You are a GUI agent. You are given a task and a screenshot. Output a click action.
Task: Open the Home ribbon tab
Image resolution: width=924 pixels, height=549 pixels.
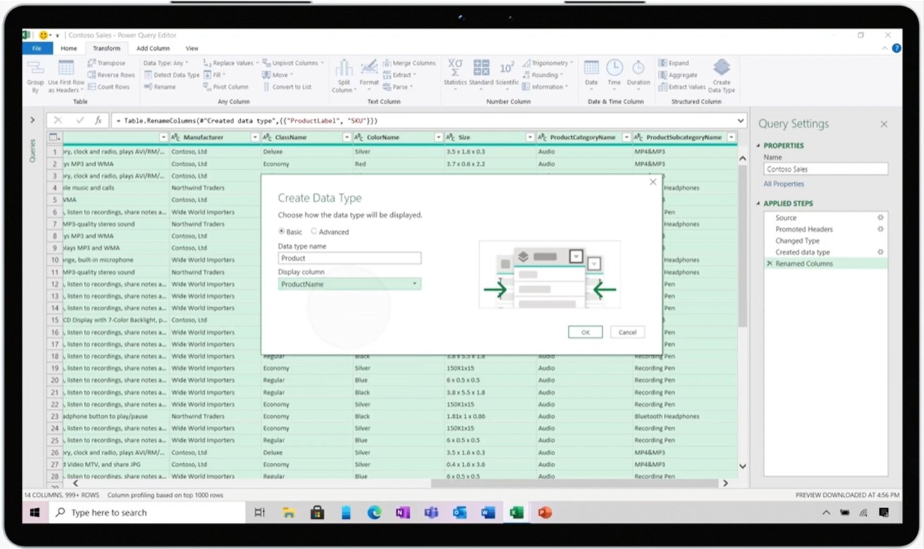[68, 49]
